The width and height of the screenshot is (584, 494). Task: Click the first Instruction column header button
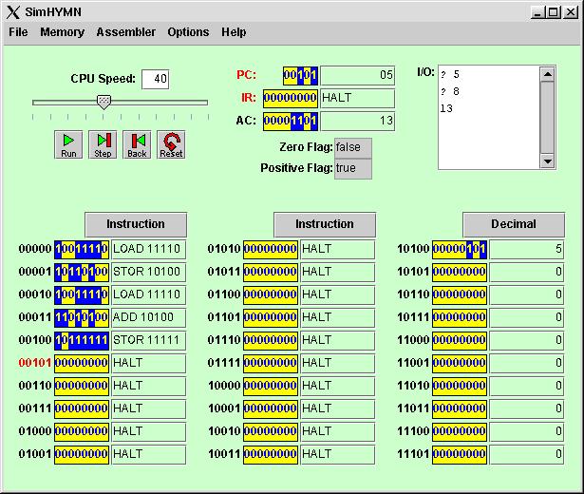tap(136, 224)
